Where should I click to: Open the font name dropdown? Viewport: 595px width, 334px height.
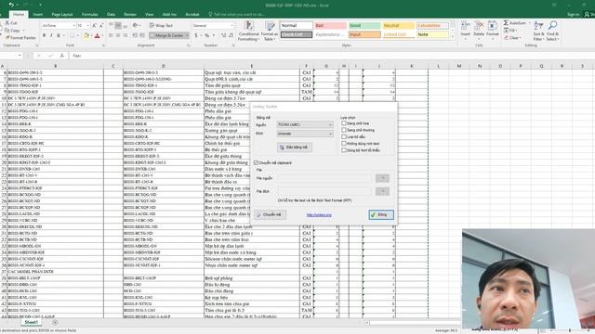click(x=74, y=25)
